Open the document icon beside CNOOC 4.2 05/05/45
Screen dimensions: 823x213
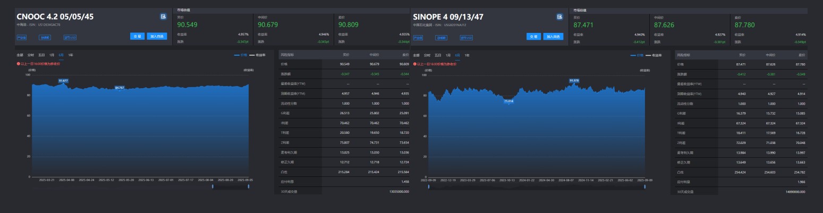[163, 16]
